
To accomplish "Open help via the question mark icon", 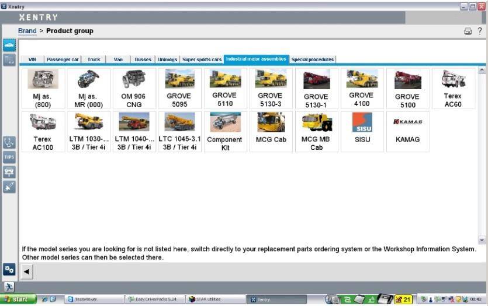I will 480,31.
